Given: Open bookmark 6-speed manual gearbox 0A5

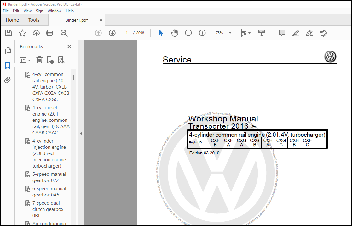Looking at the screenshot, I should pyautogui.click(x=49, y=192).
